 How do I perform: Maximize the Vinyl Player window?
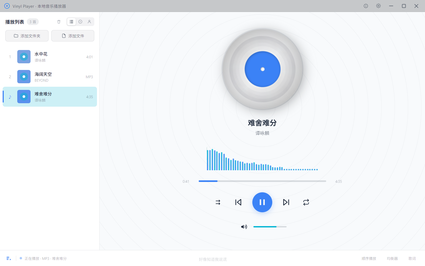coord(404,6)
